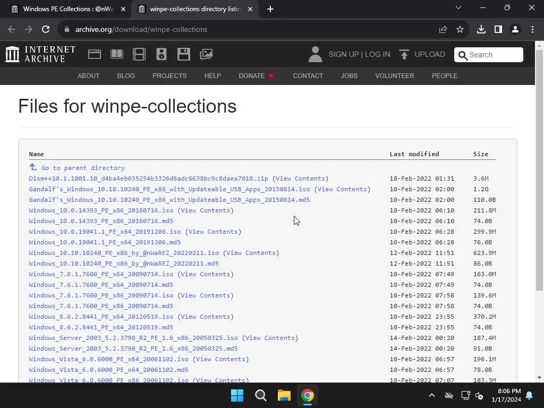The height and width of the screenshot is (408, 544).
Task: Open notification bell in system tray
Action: (530, 395)
